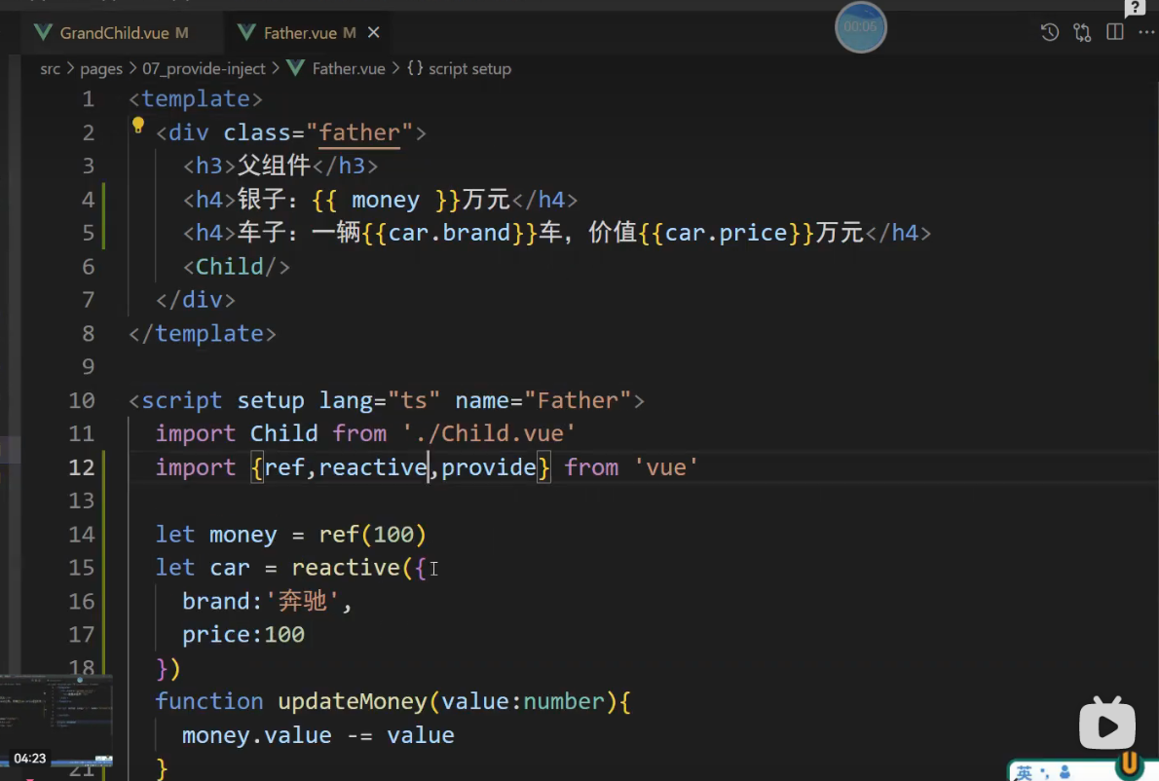Screen dimensions: 1159x781
Task: Click the question mark help bubble
Action: pos(1135,8)
